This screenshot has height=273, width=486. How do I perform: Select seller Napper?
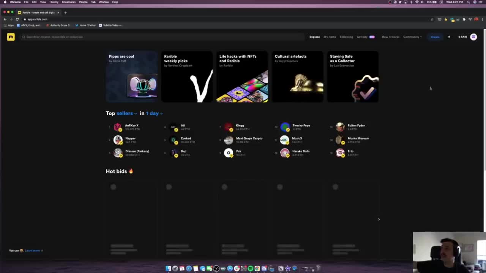pyautogui.click(x=130, y=138)
